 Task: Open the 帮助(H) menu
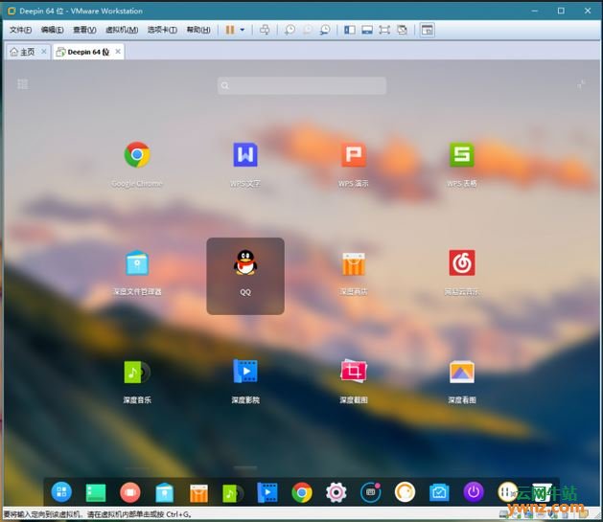pos(198,30)
